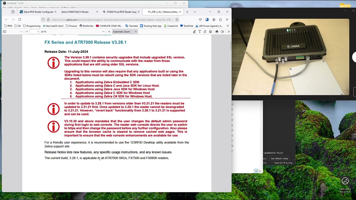Click site security padlock icon
Viewport: 356px width, 200px height.
[x=48, y=20]
